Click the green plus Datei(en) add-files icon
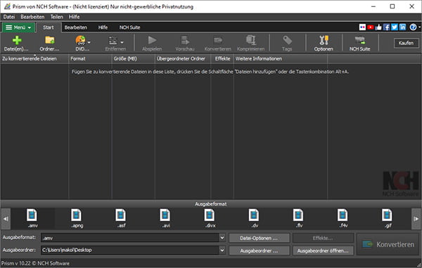Image resolution: width=422 pixels, height=268 pixels. coord(17,40)
